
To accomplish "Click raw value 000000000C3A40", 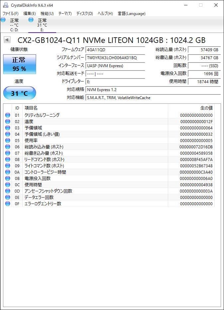I will coord(196,172).
